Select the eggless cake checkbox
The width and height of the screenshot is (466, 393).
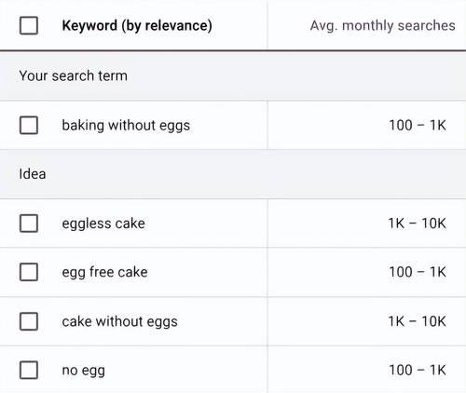tap(29, 224)
